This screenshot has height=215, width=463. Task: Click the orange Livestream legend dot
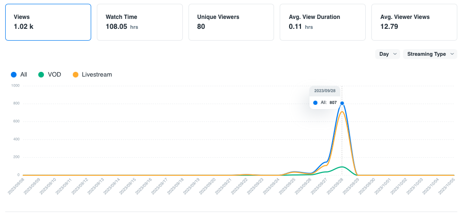point(75,75)
